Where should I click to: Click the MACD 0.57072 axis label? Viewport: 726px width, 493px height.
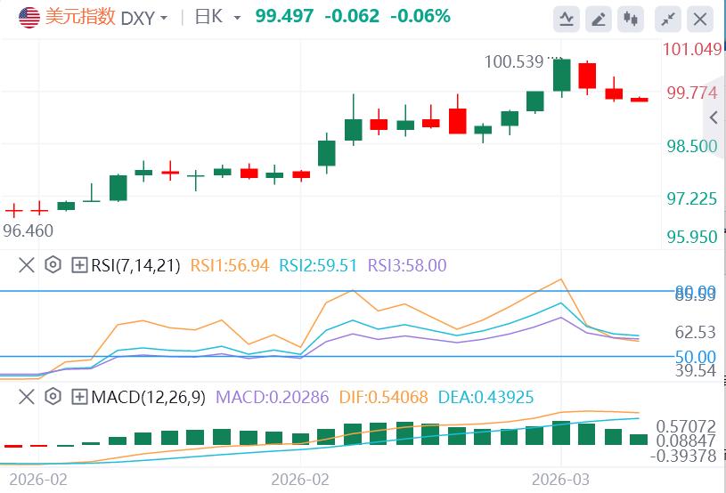coord(686,426)
